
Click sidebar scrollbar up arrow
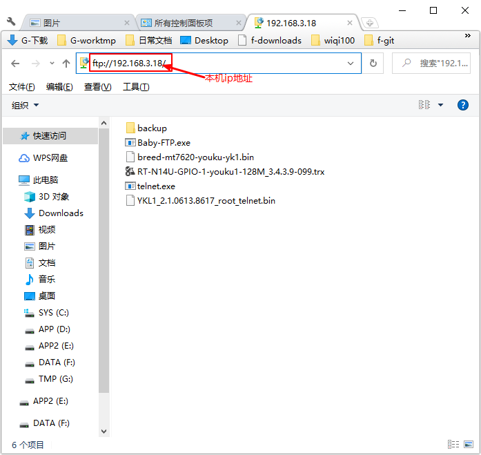[104, 123]
